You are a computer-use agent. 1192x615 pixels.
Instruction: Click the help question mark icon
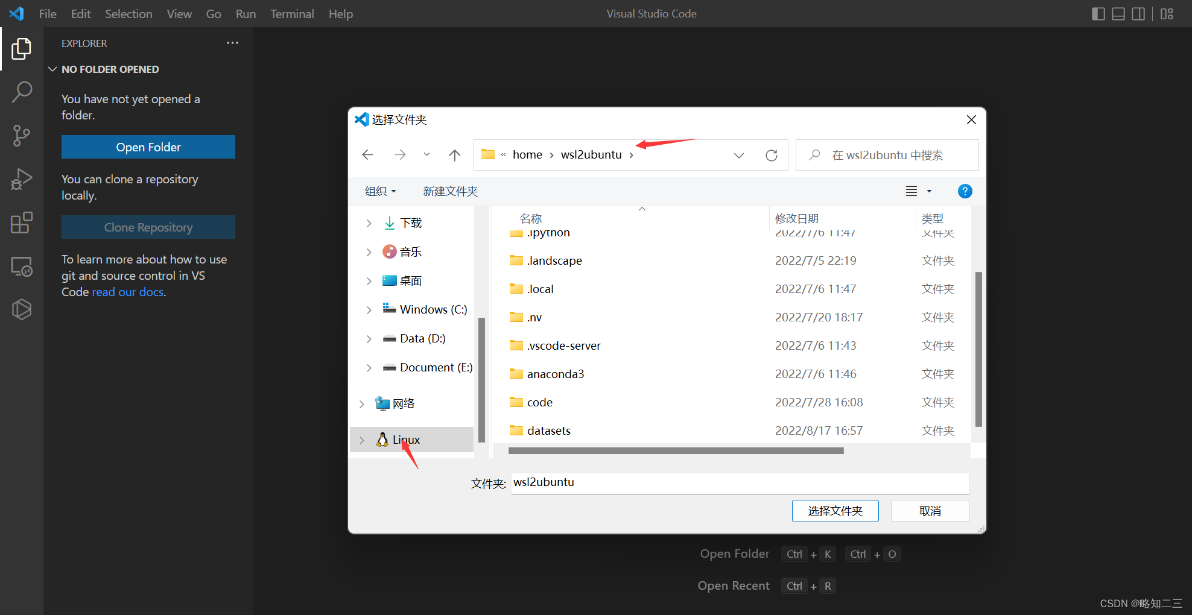tap(965, 191)
